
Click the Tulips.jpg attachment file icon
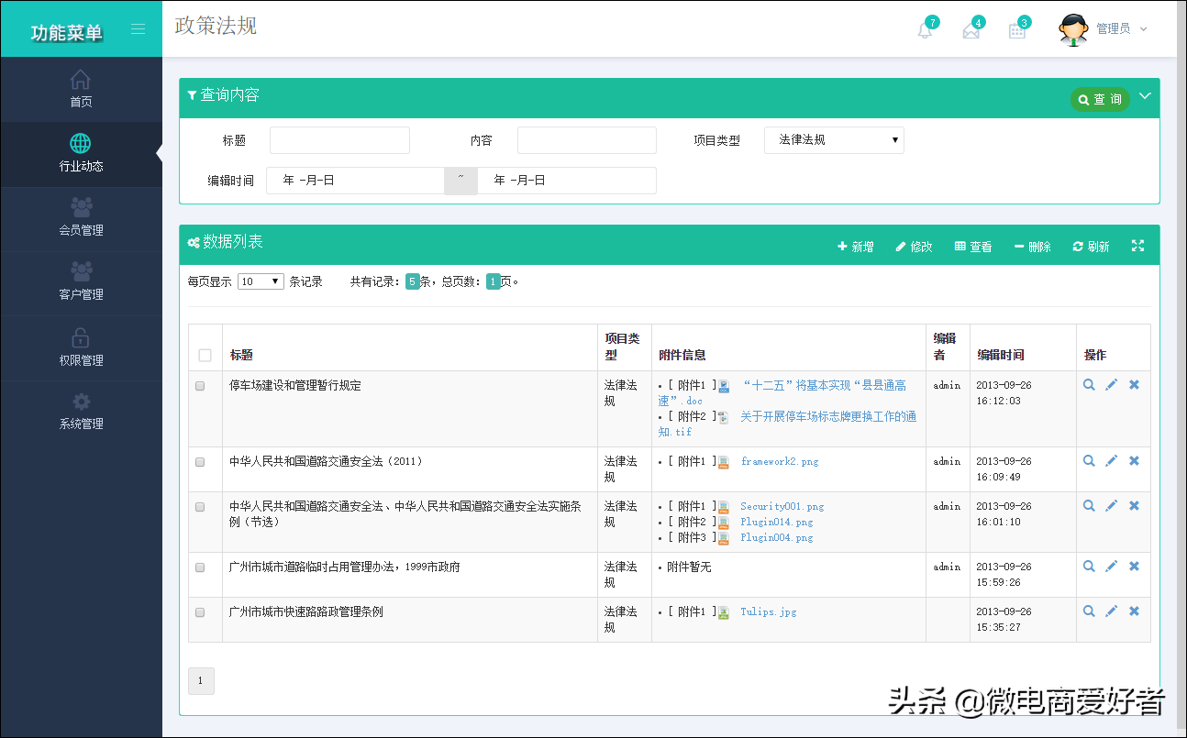point(724,612)
